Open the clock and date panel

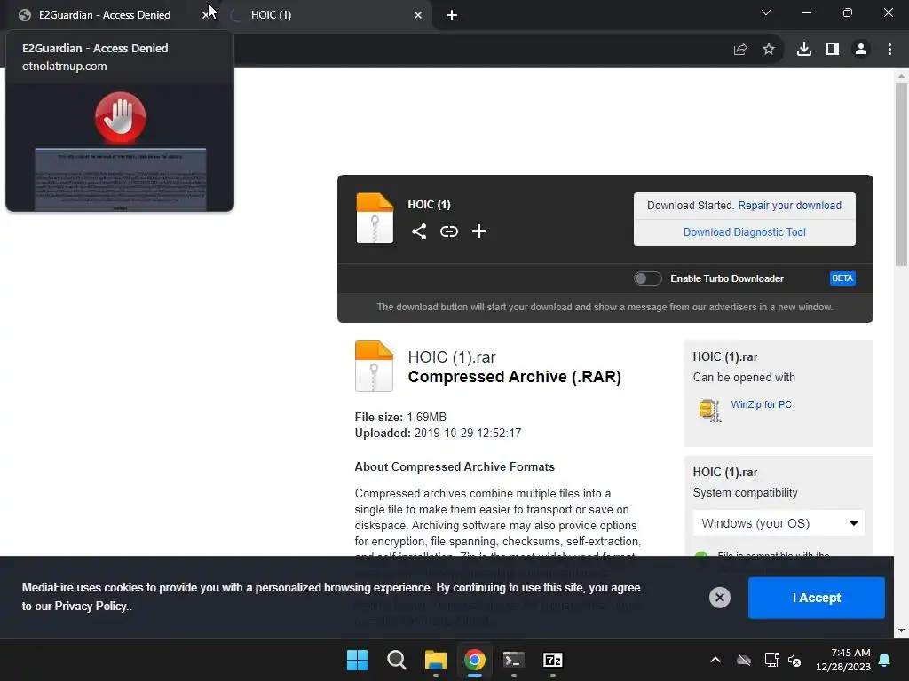(x=843, y=660)
